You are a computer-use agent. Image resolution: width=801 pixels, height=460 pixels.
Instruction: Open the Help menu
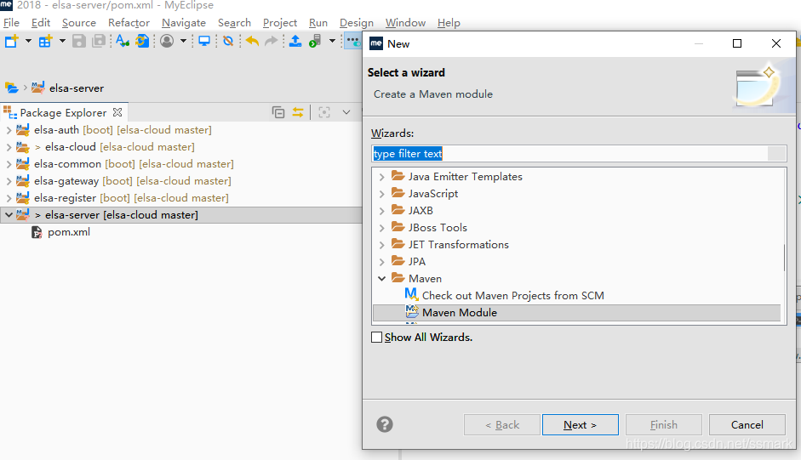449,22
